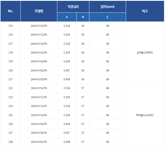The height and width of the screenshot is (148, 166).
Task: Click the 0.330 diameter value in row 227
Action: click(67, 44)
